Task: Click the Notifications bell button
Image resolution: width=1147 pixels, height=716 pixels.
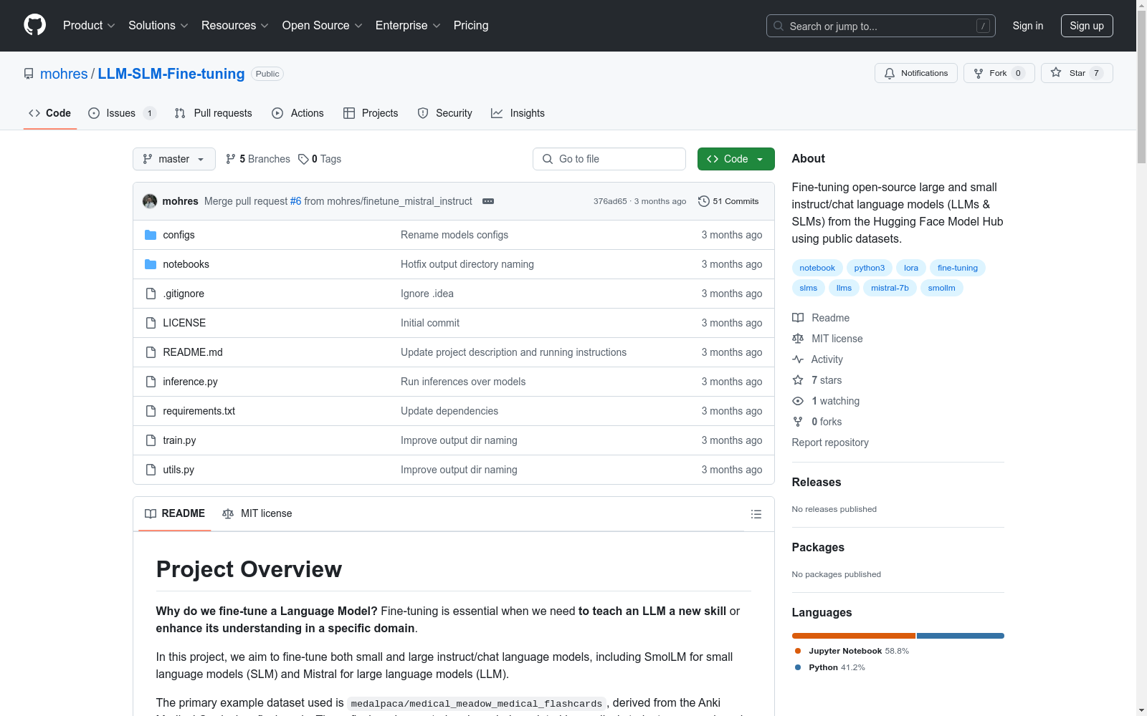Action: (915, 73)
